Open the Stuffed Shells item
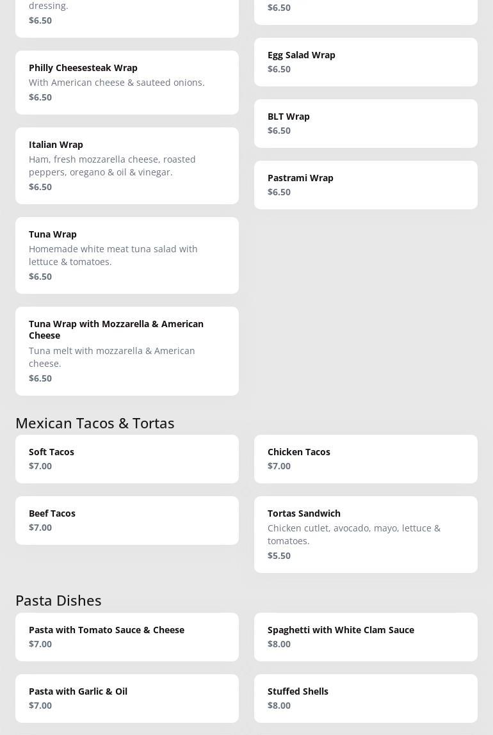493x735 pixels. (x=366, y=699)
